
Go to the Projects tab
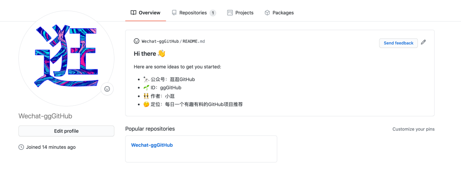click(x=240, y=13)
